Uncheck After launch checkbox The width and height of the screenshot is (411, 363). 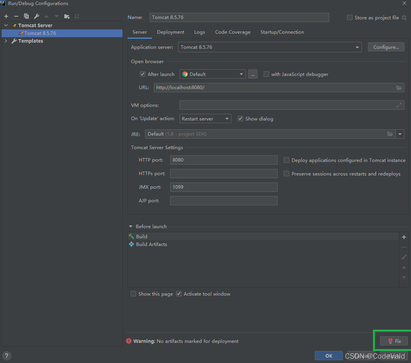143,74
